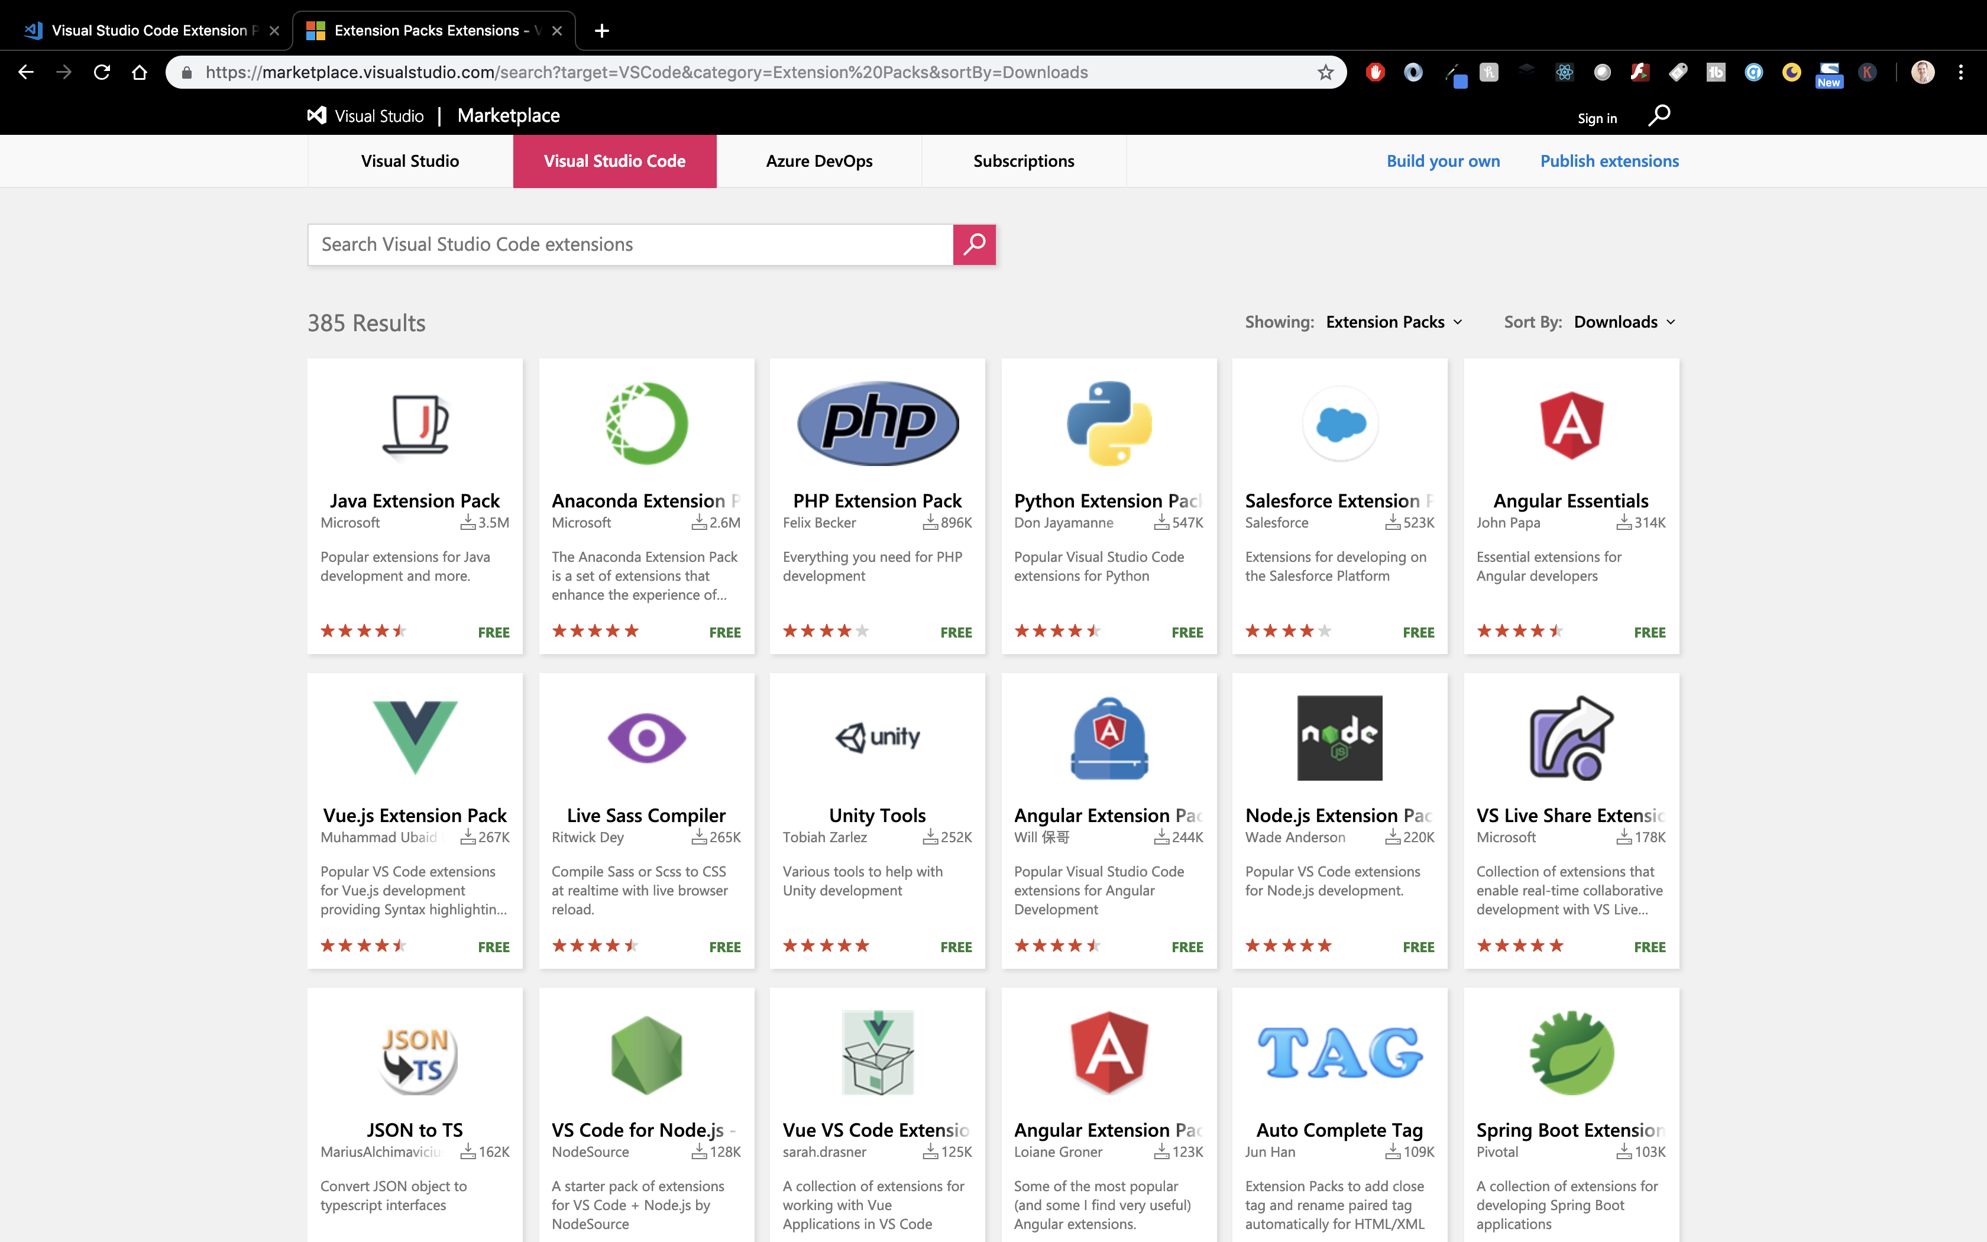
Task: Reload the page with the refresh icon
Action: [102, 72]
